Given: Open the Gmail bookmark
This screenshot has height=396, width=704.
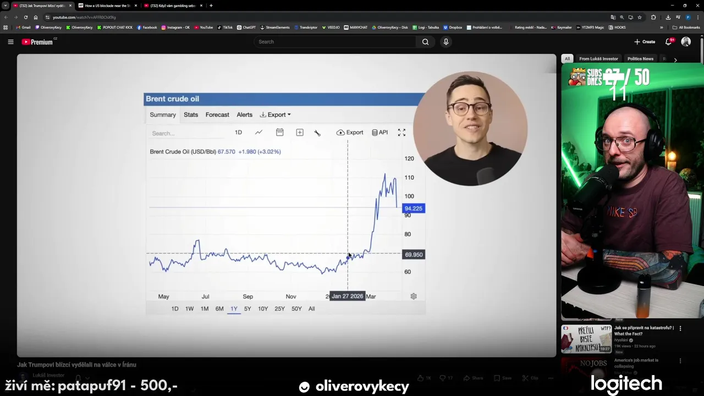Looking at the screenshot, I should tap(23, 28).
